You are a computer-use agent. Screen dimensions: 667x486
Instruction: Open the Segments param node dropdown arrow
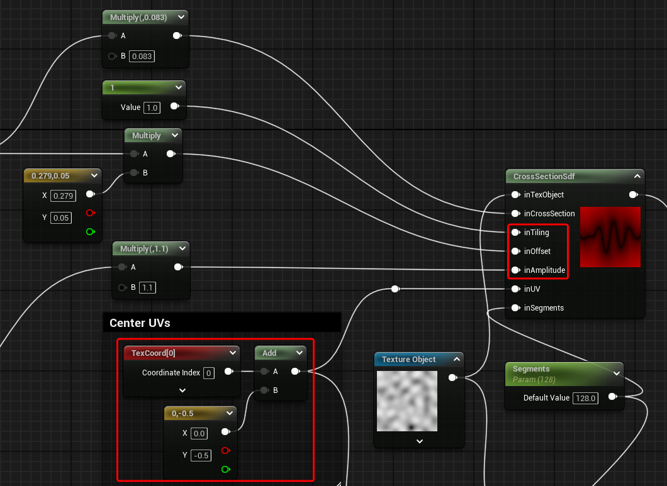[617, 373]
